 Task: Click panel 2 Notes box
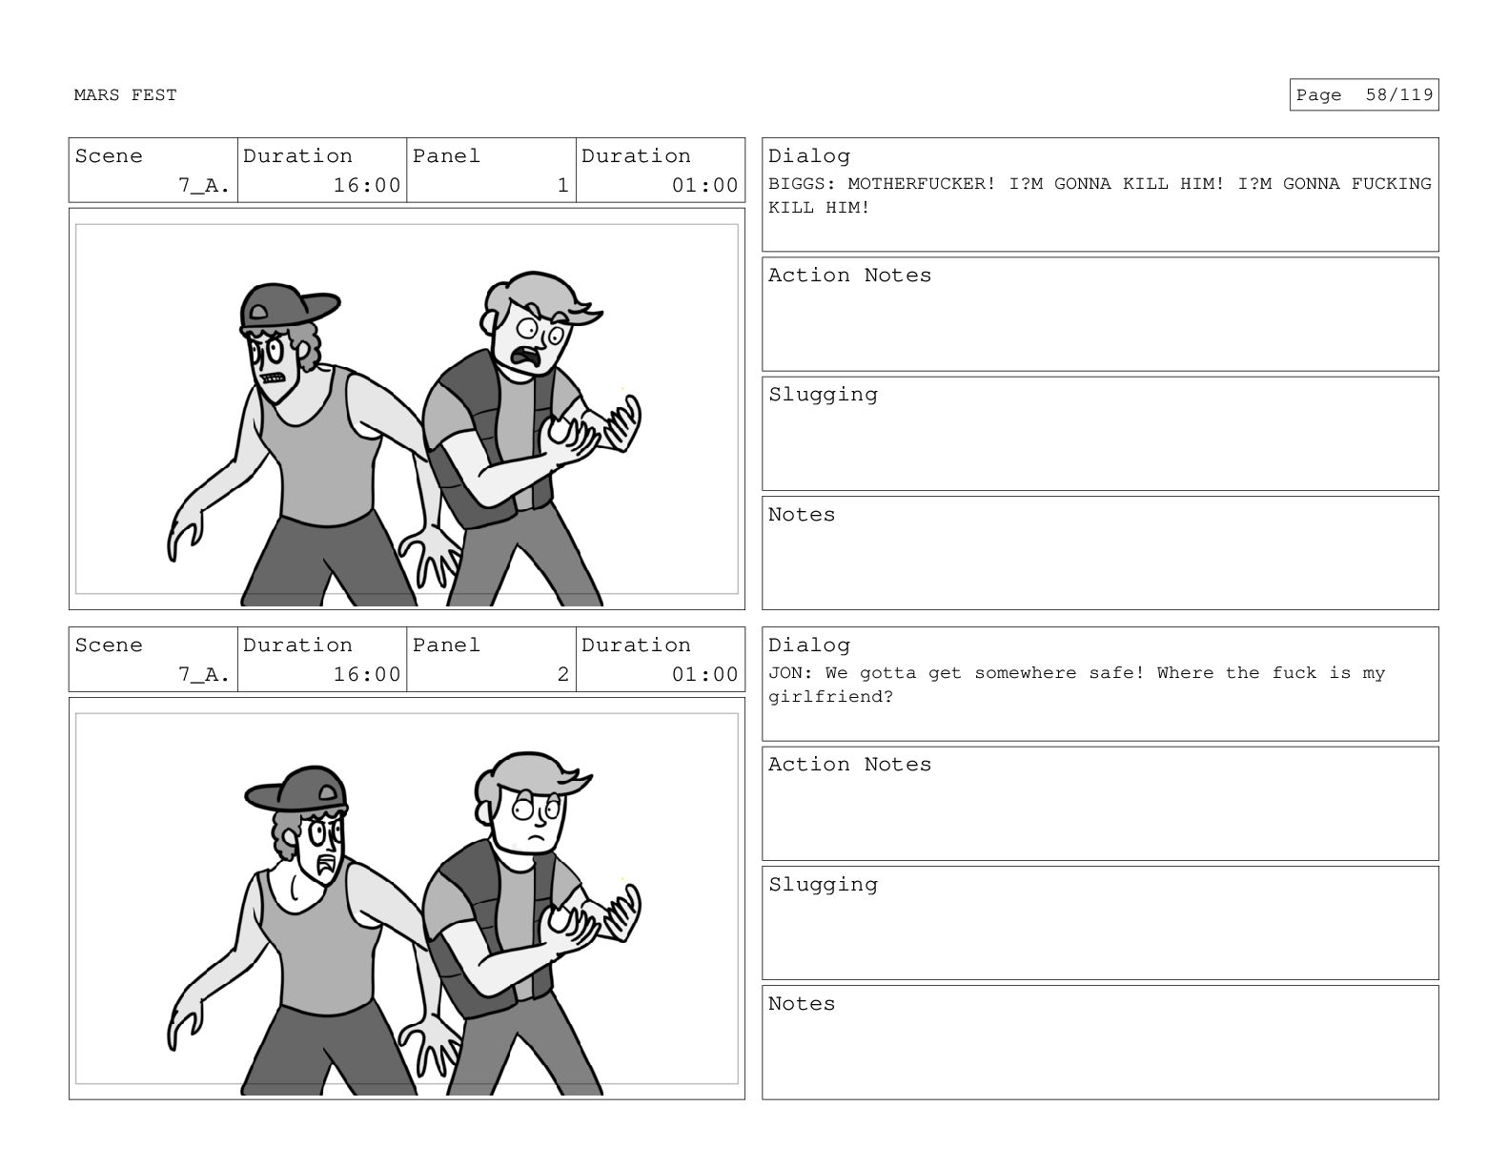[x=1100, y=1042]
